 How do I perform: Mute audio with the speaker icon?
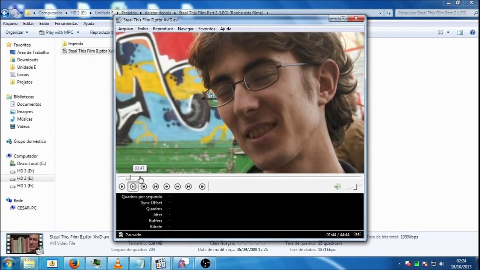337,186
